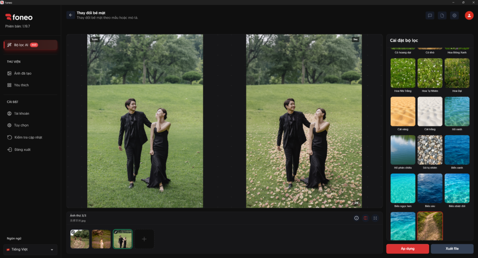The height and width of the screenshot is (258, 478).
Task: Select the Bộ lọc AI menu item
Action: click(30, 45)
